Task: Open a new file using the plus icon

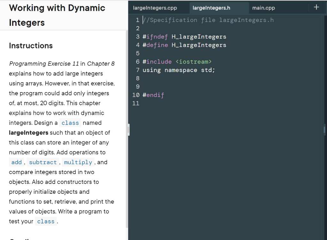Action: click(316, 7)
